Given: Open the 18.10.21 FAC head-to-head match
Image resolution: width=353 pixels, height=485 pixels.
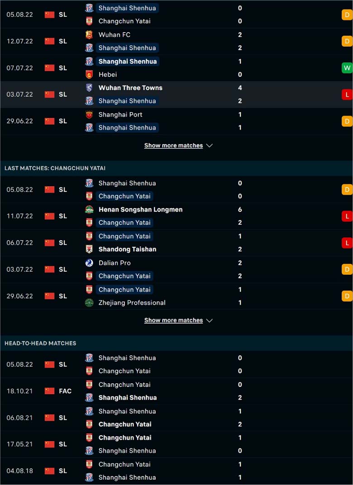Looking at the screenshot, I should click(176, 391).
